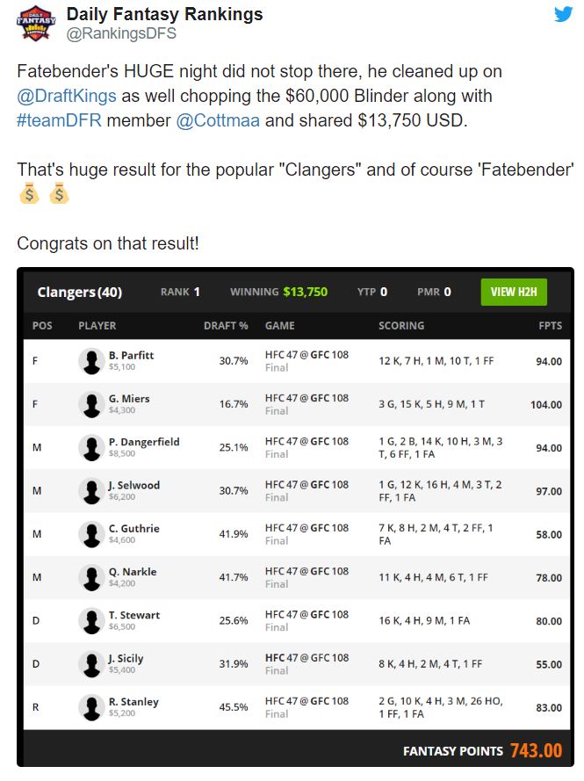
Task: Select the Q. Narkle player name
Action: pyautogui.click(x=133, y=572)
